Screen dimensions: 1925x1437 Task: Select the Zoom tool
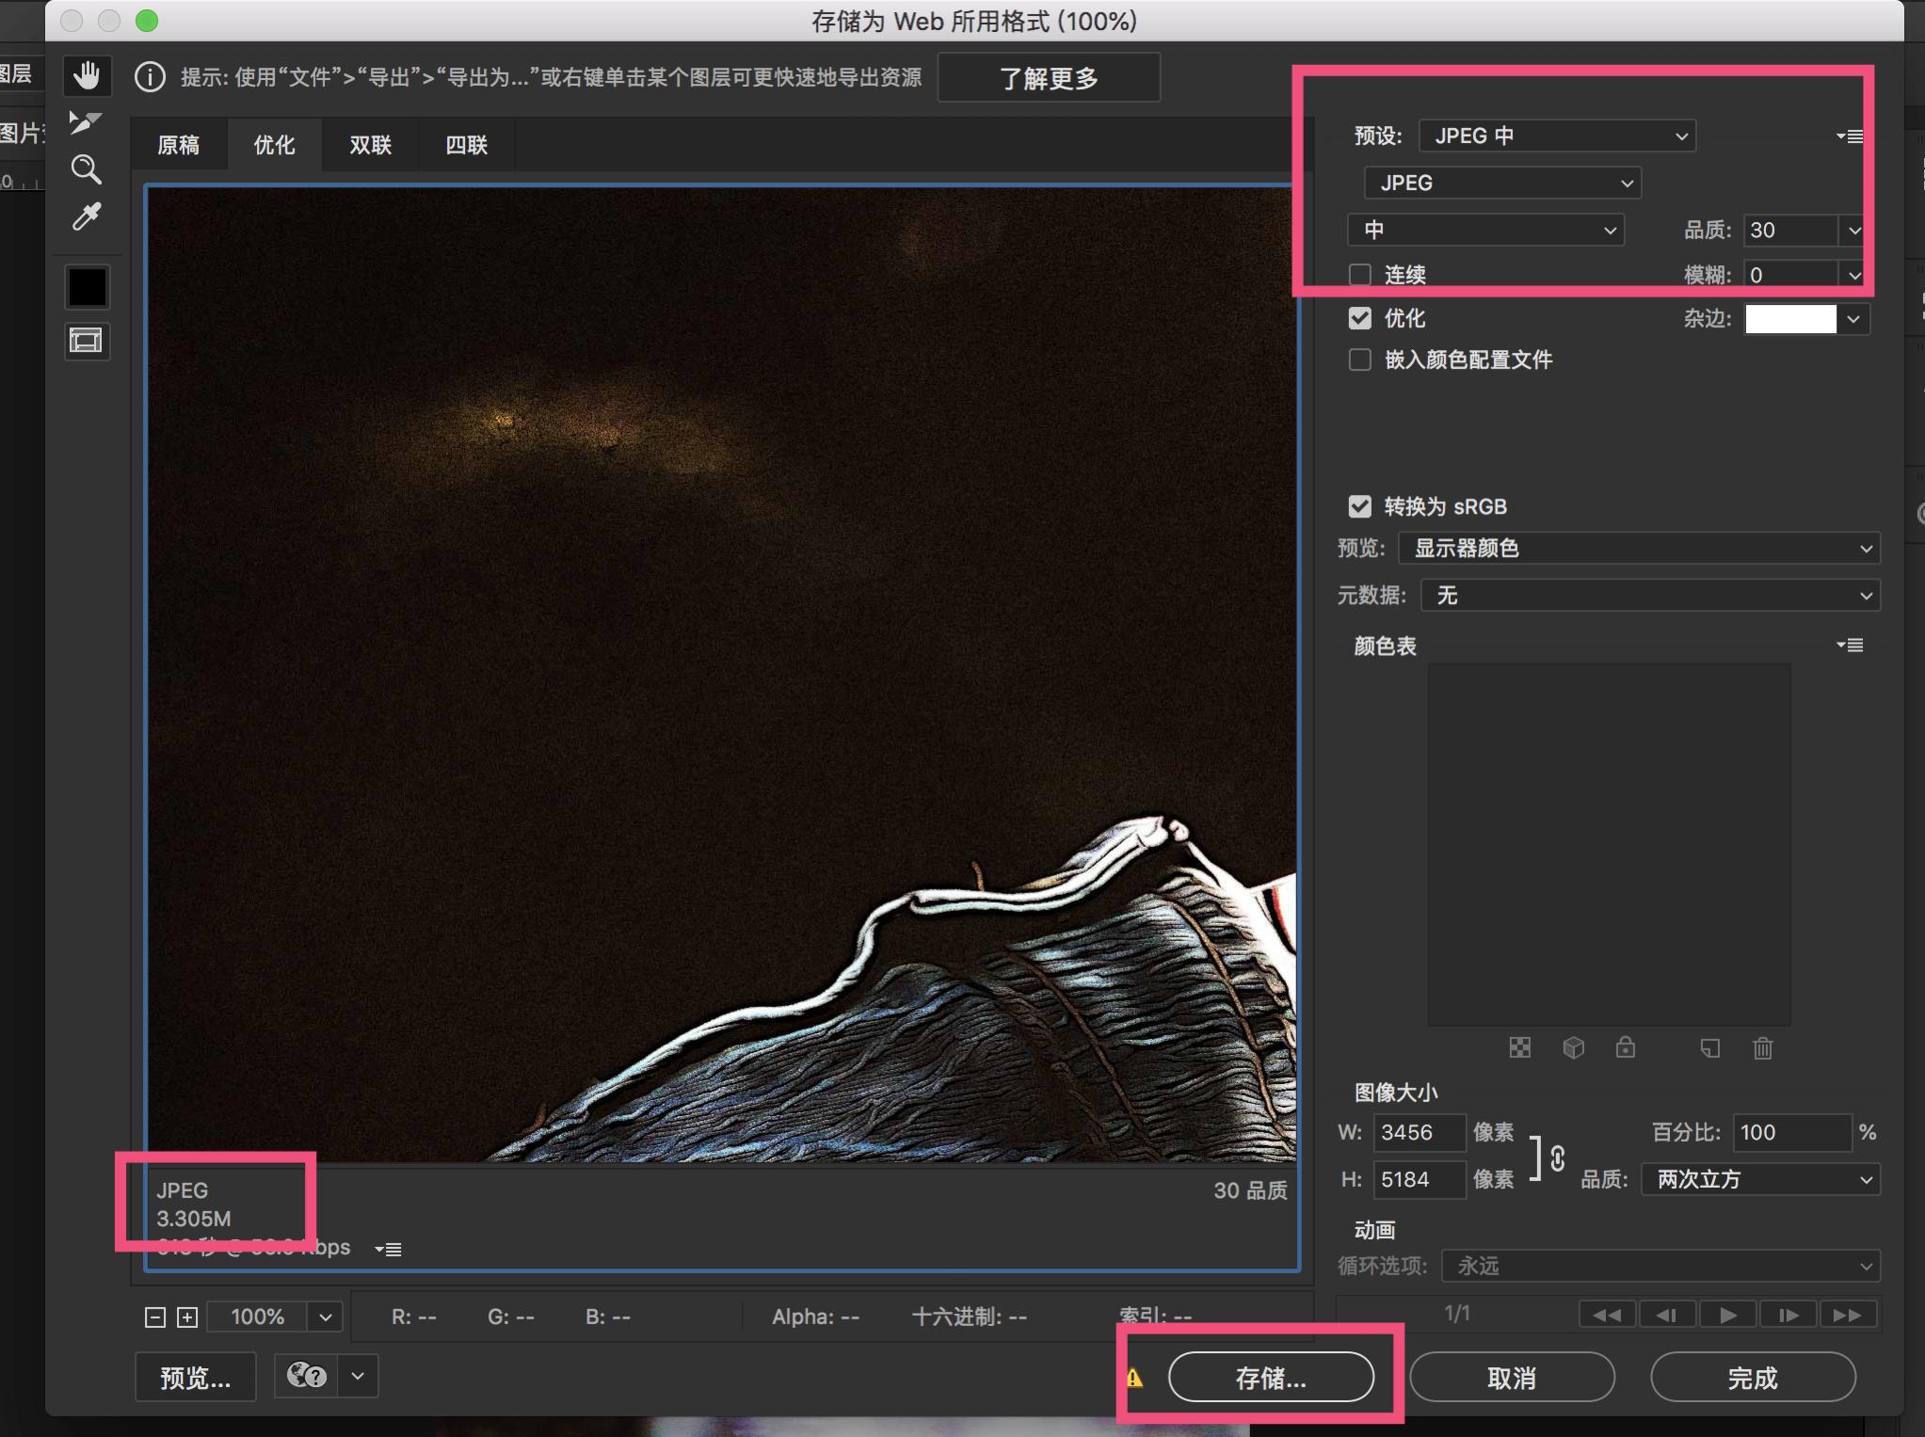pyautogui.click(x=86, y=169)
